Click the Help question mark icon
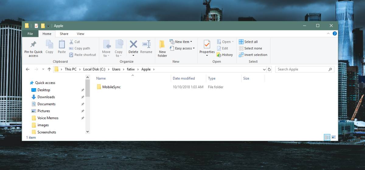 click(334, 34)
